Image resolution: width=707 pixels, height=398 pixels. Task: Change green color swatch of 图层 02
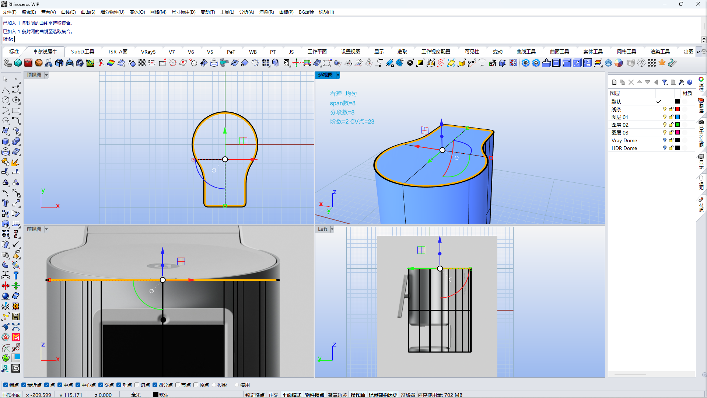tap(678, 125)
